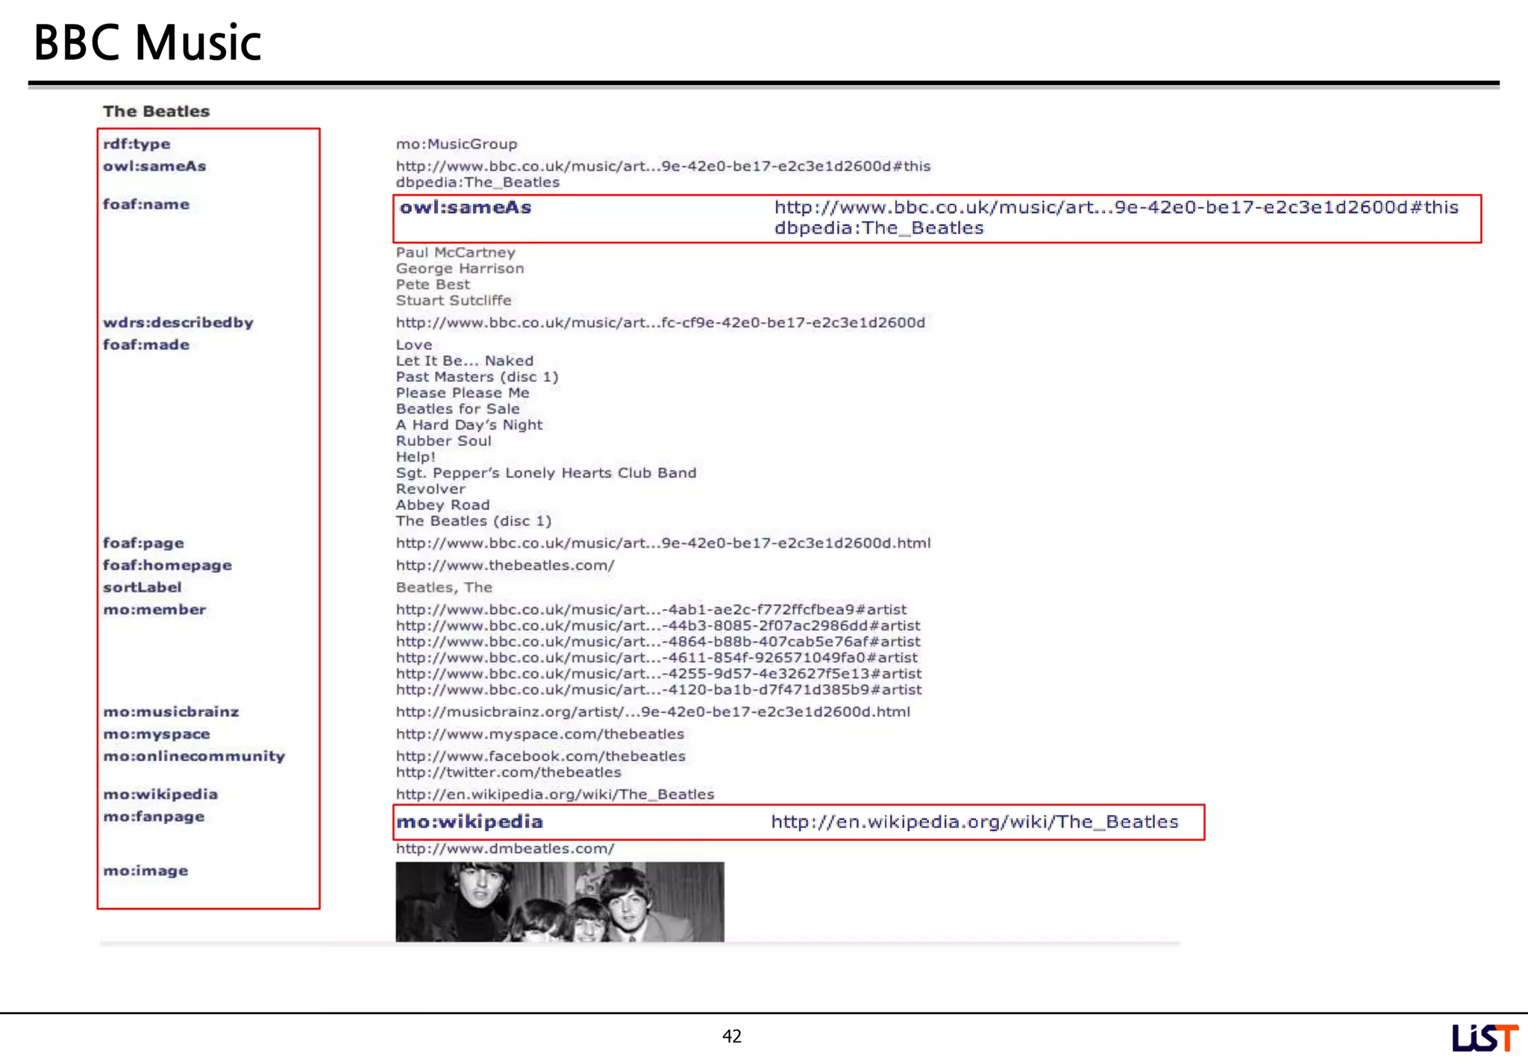1528x1058 pixels.
Task: Click the highlighted dbpedia:The_Beatles link
Action: coord(878,228)
